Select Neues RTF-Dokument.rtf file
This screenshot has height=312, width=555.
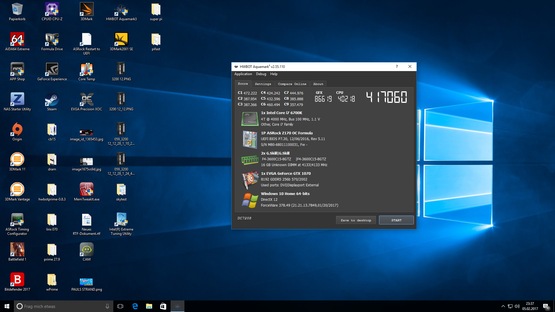[x=86, y=224]
